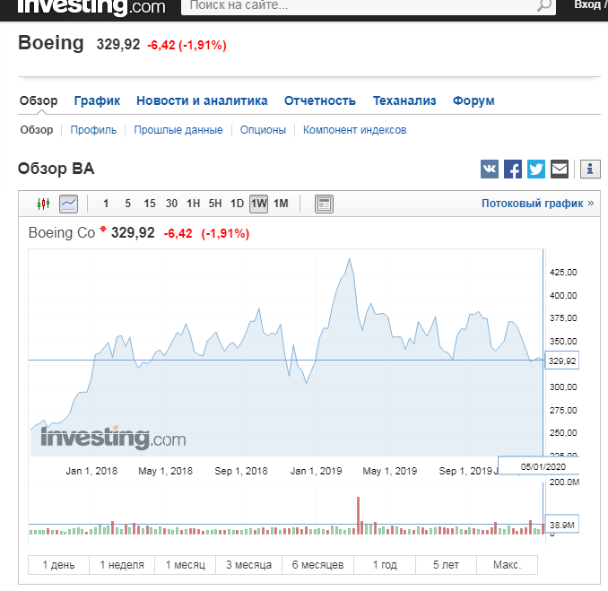608x591 pixels.
Task: Click the Boeing page heading
Action: [x=51, y=43]
